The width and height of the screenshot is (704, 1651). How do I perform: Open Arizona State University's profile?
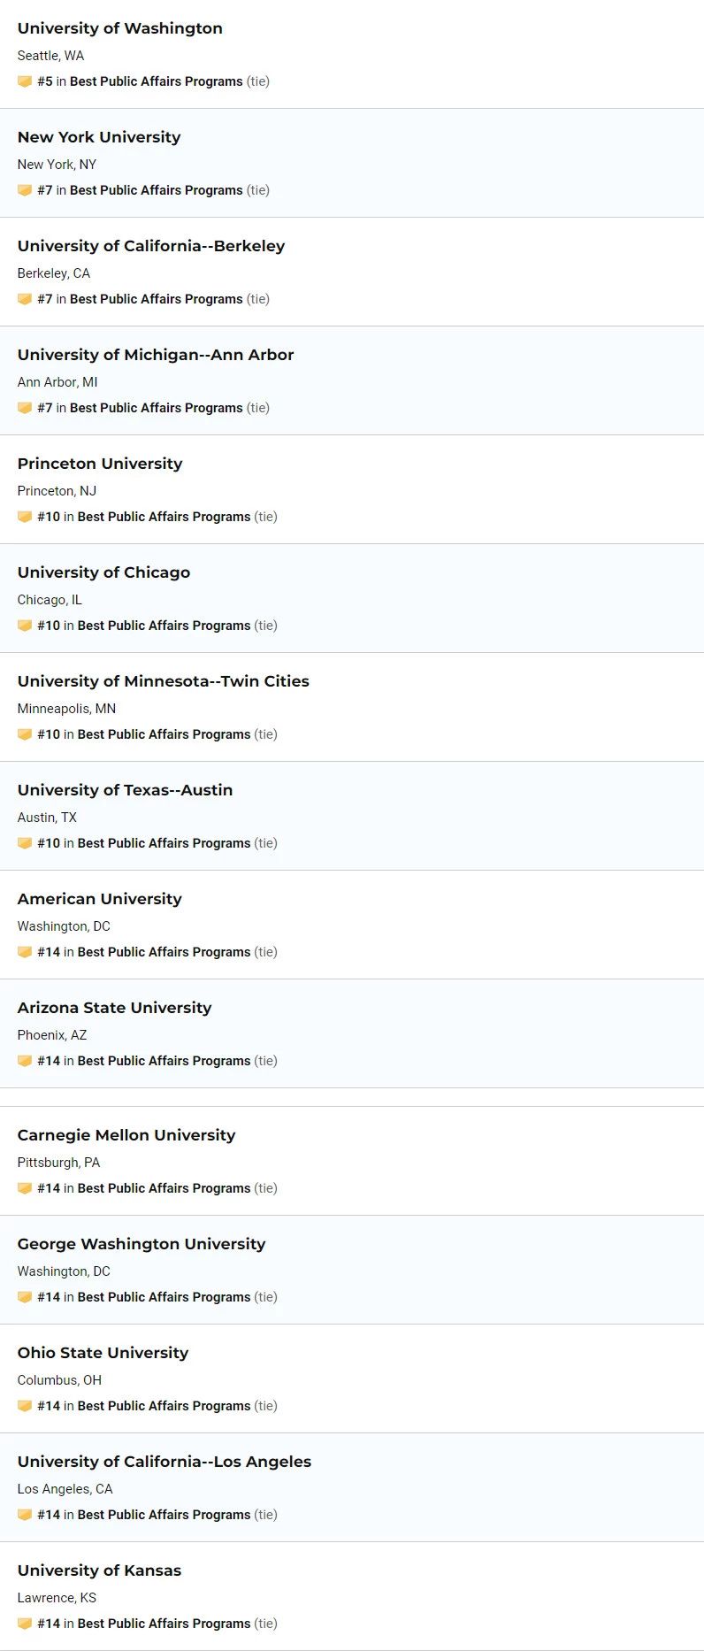[115, 1008]
